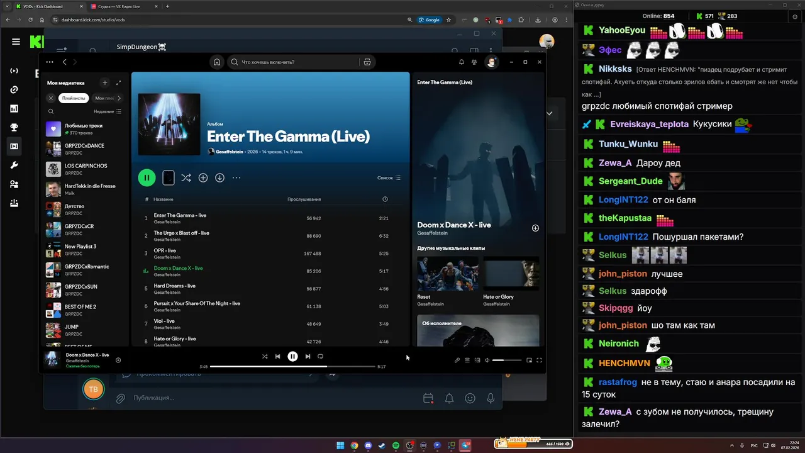This screenshot has height=453, width=805.
Task: Open the Browse icon in Spotify search bar
Action: [367, 62]
